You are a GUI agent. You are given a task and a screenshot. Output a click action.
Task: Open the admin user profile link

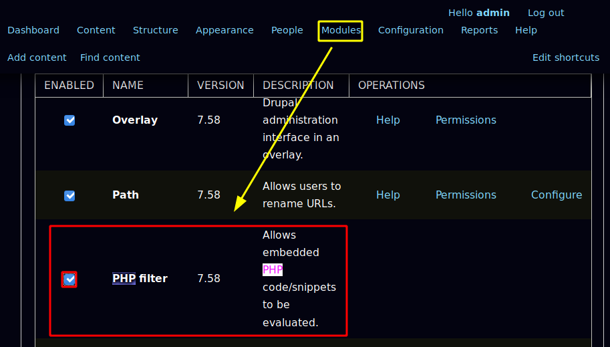[493, 13]
